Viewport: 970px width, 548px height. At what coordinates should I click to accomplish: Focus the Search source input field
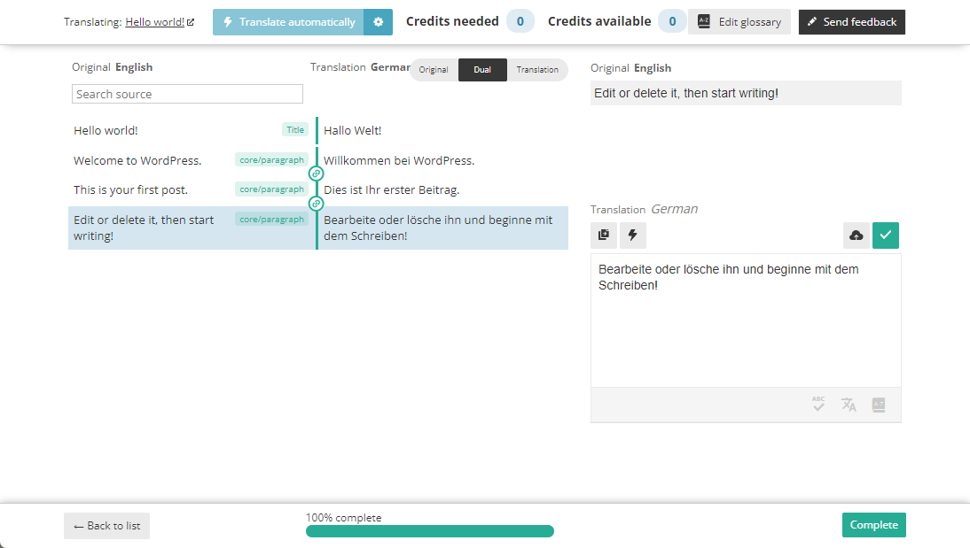click(187, 94)
